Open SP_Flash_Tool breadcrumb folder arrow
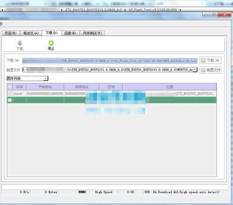Screen dimensions: 233x205 (180, 10)
